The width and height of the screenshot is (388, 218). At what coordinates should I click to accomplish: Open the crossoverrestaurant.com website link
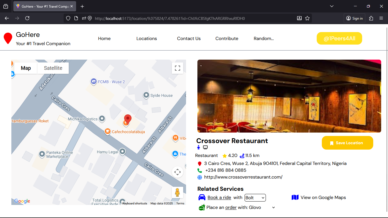tap(243, 177)
